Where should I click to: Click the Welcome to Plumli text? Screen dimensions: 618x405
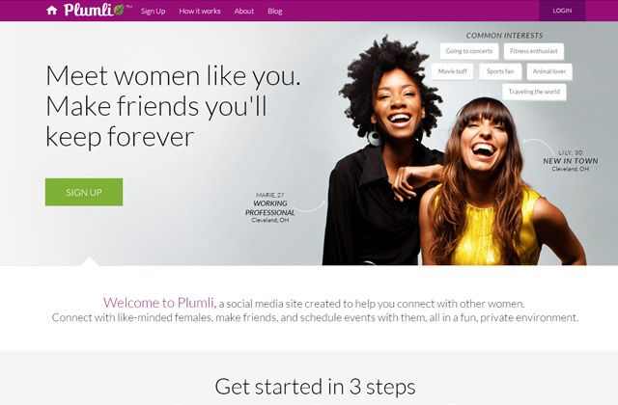(x=159, y=303)
